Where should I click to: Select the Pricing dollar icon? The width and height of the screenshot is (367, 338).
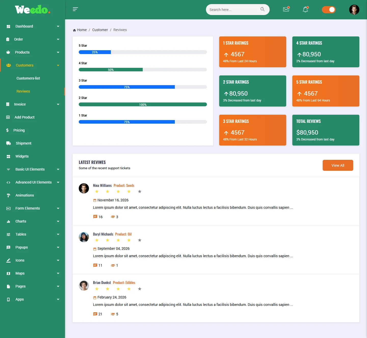(x=7, y=130)
